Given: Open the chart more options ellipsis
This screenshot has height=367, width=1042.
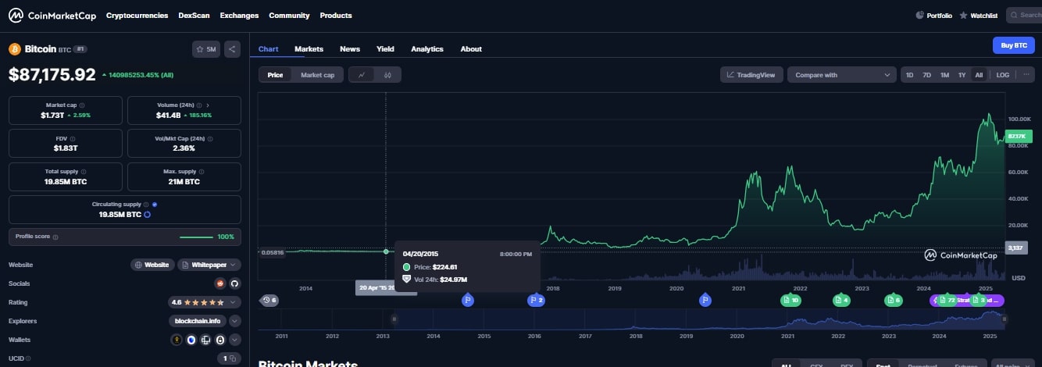Looking at the screenshot, I should click(1026, 75).
